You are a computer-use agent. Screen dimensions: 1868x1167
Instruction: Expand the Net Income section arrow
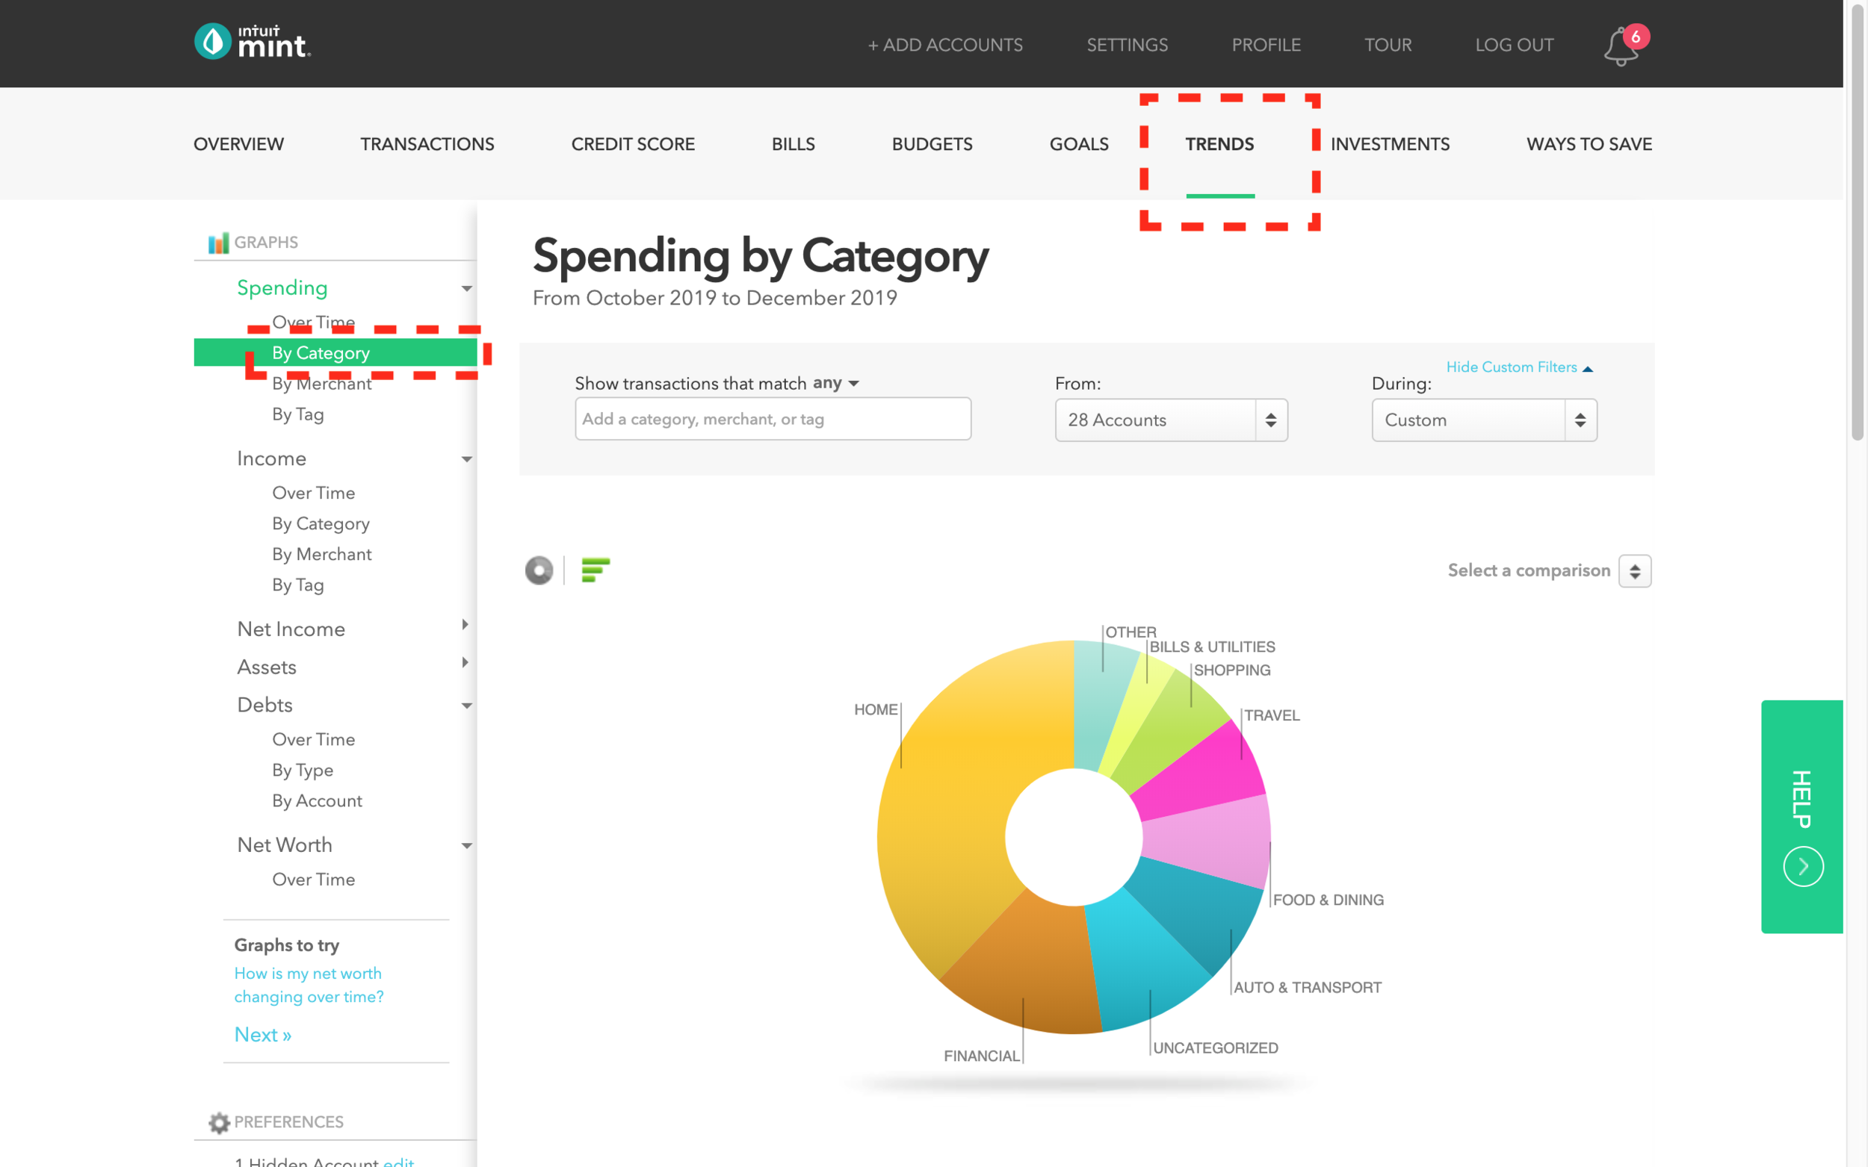tap(465, 623)
